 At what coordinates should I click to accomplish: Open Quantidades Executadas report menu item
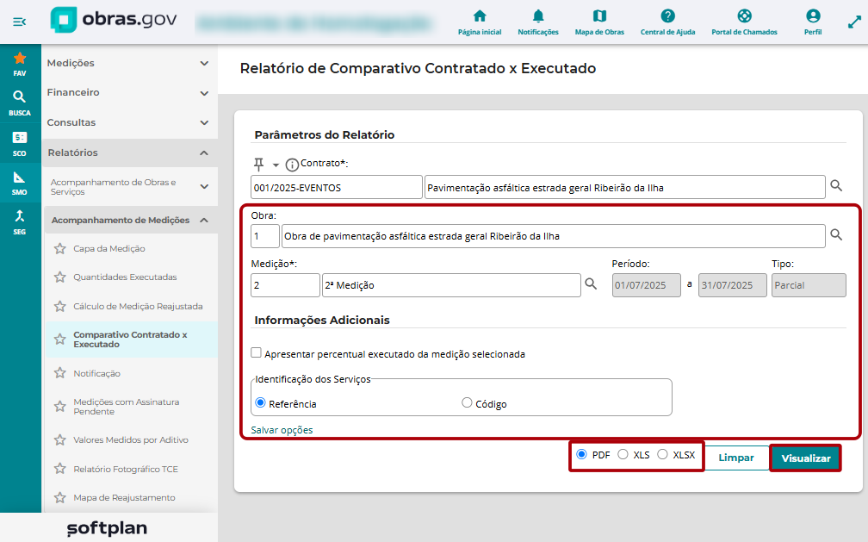125,277
